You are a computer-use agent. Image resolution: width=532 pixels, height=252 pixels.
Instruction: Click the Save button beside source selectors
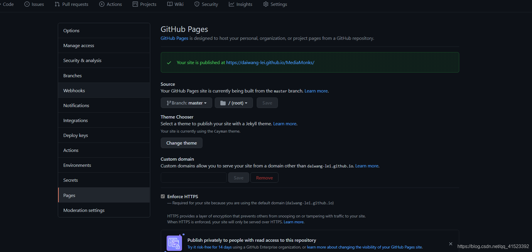(267, 103)
